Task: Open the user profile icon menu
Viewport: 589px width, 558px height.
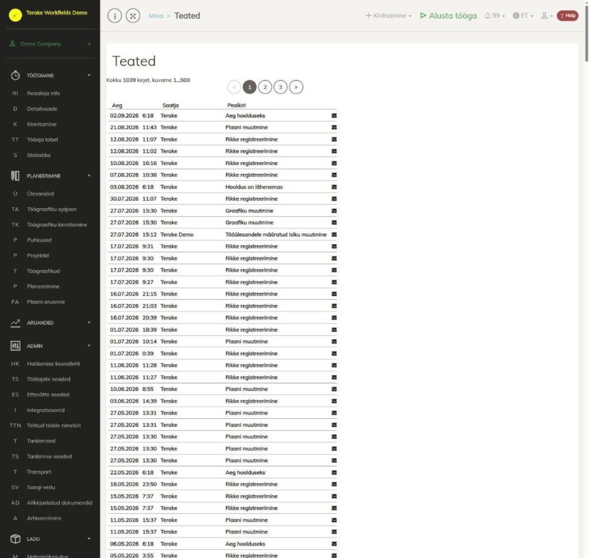Action: tap(546, 16)
